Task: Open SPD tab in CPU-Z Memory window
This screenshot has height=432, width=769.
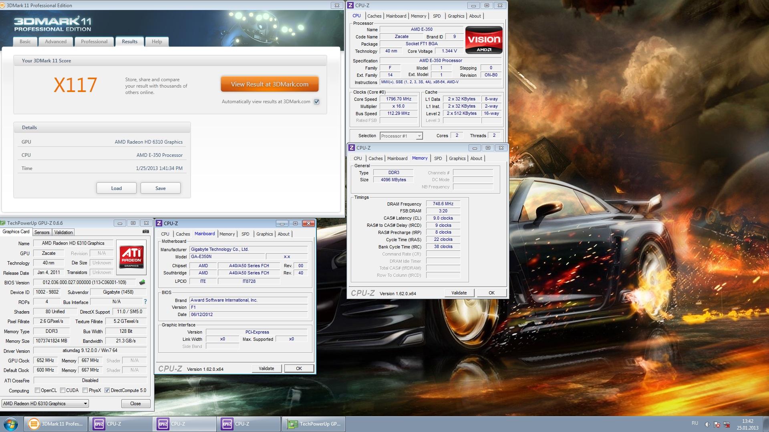Action: [438, 158]
